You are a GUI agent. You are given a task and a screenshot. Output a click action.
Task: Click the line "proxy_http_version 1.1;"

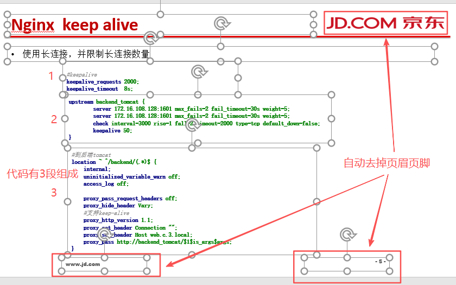(118, 220)
